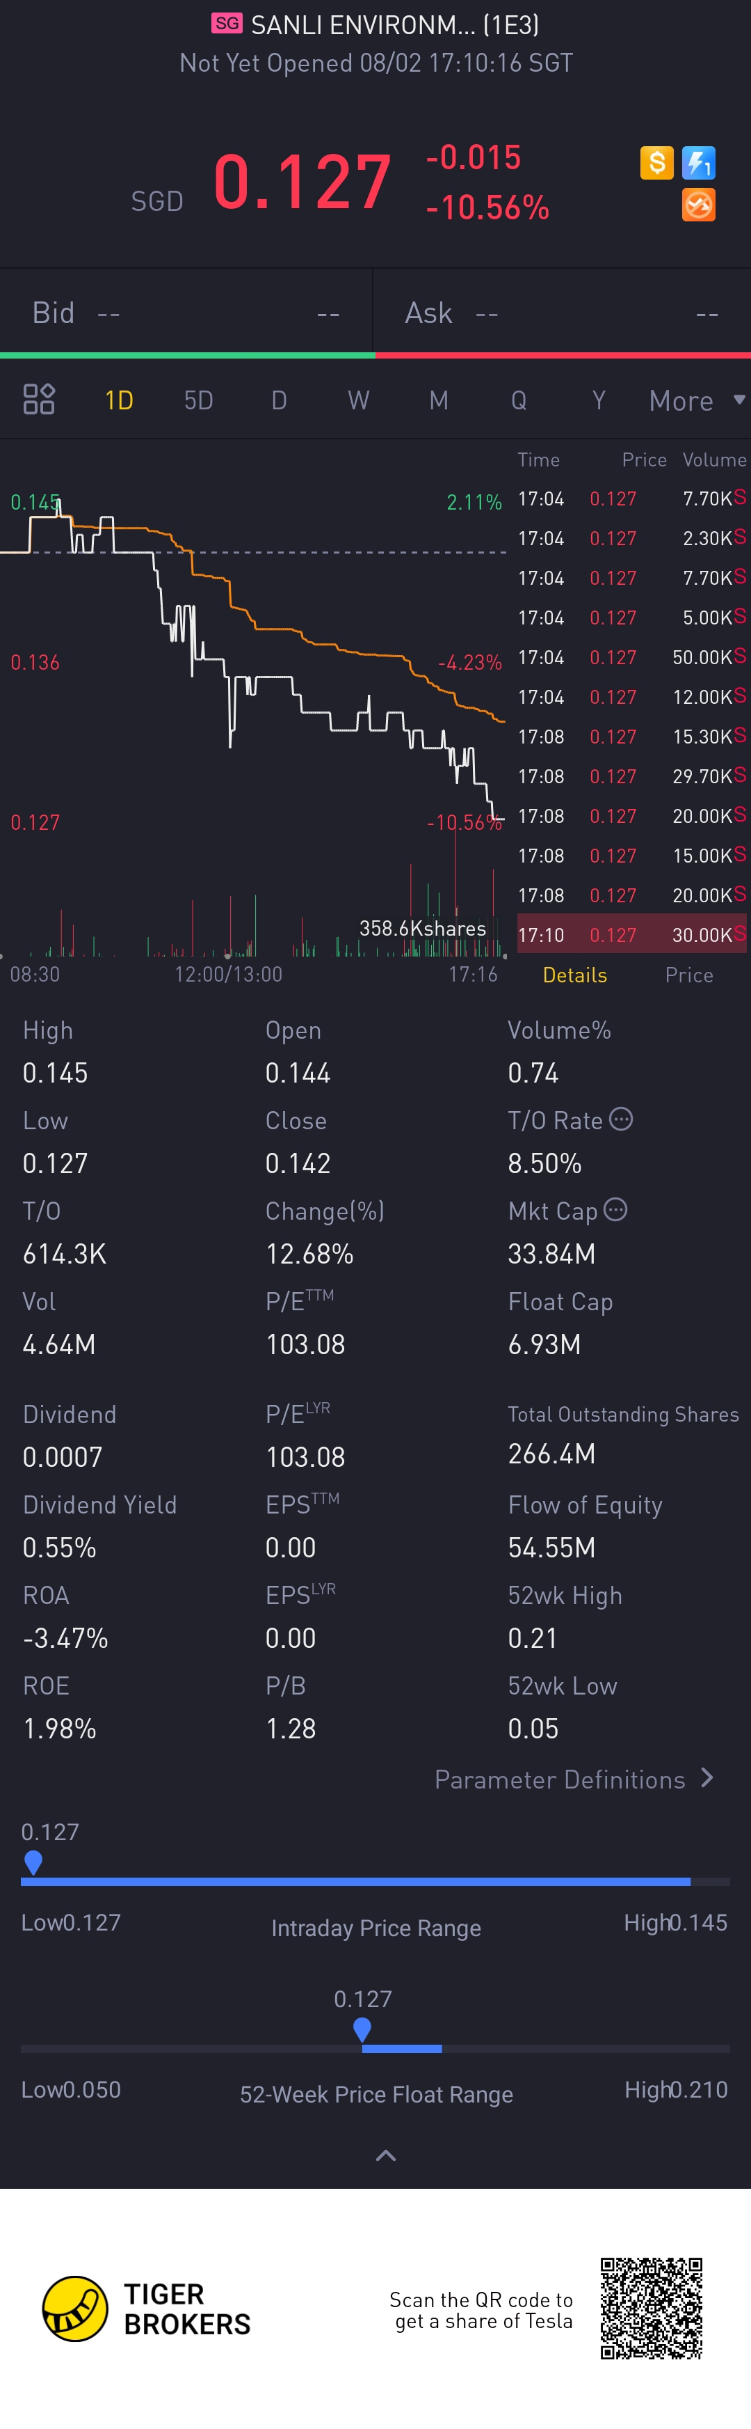751x2429 pixels.
Task: Switch to the 5D chart tab
Action: [x=198, y=401]
